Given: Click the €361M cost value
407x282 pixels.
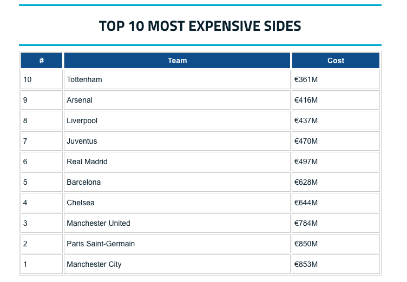Looking at the screenshot, I should tap(306, 79).
